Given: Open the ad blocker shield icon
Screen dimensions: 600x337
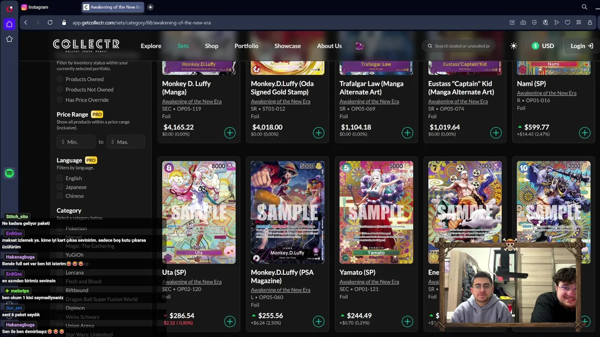Looking at the screenshot, I should [534, 22].
